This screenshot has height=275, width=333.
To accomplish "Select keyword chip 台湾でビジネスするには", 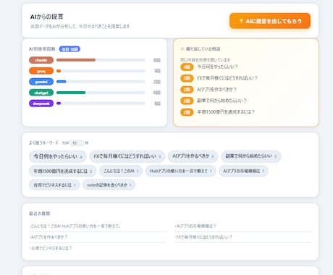I will coord(54,185).
